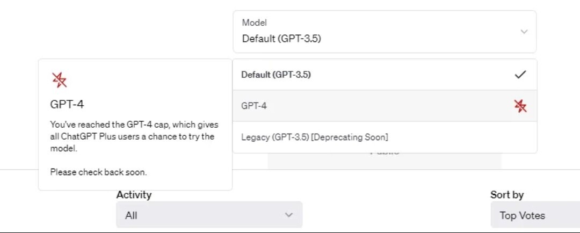Click the small "Model" label above the selection
This screenshot has height=233, width=580.
click(x=255, y=23)
